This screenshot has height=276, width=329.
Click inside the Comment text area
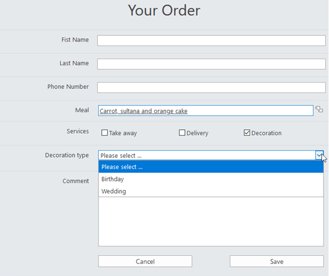coord(211,222)
